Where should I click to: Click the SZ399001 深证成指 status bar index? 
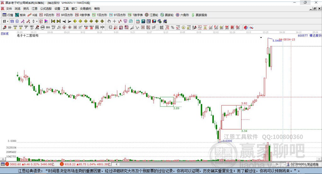point(304,164)
